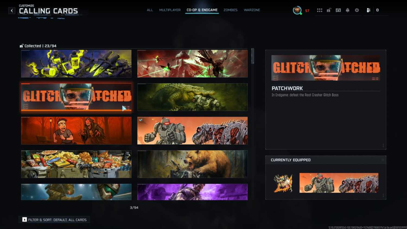Click the calling card list scrollbar
The width and height of the screenshot is (407, 229).
pos(253,56)
